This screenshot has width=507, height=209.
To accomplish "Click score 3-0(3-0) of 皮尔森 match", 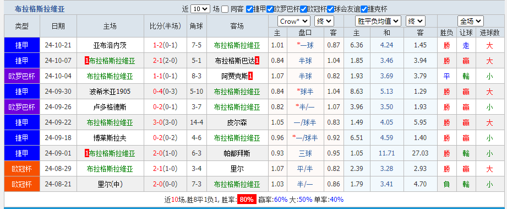I will (x=165, y=123).
